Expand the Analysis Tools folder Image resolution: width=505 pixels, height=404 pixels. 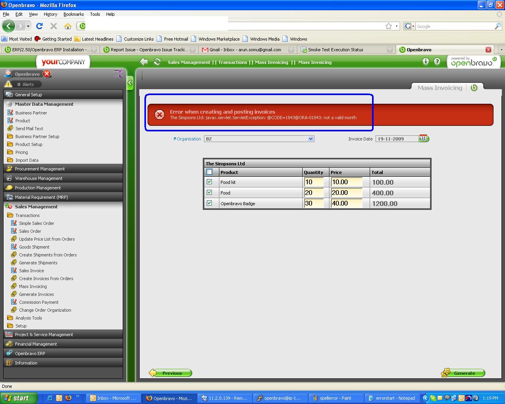[x=28, y=318]
